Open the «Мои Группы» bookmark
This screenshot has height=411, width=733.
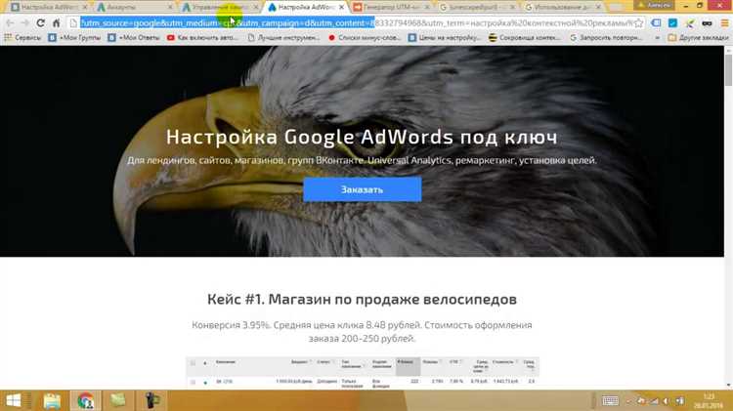coord(75,38)
